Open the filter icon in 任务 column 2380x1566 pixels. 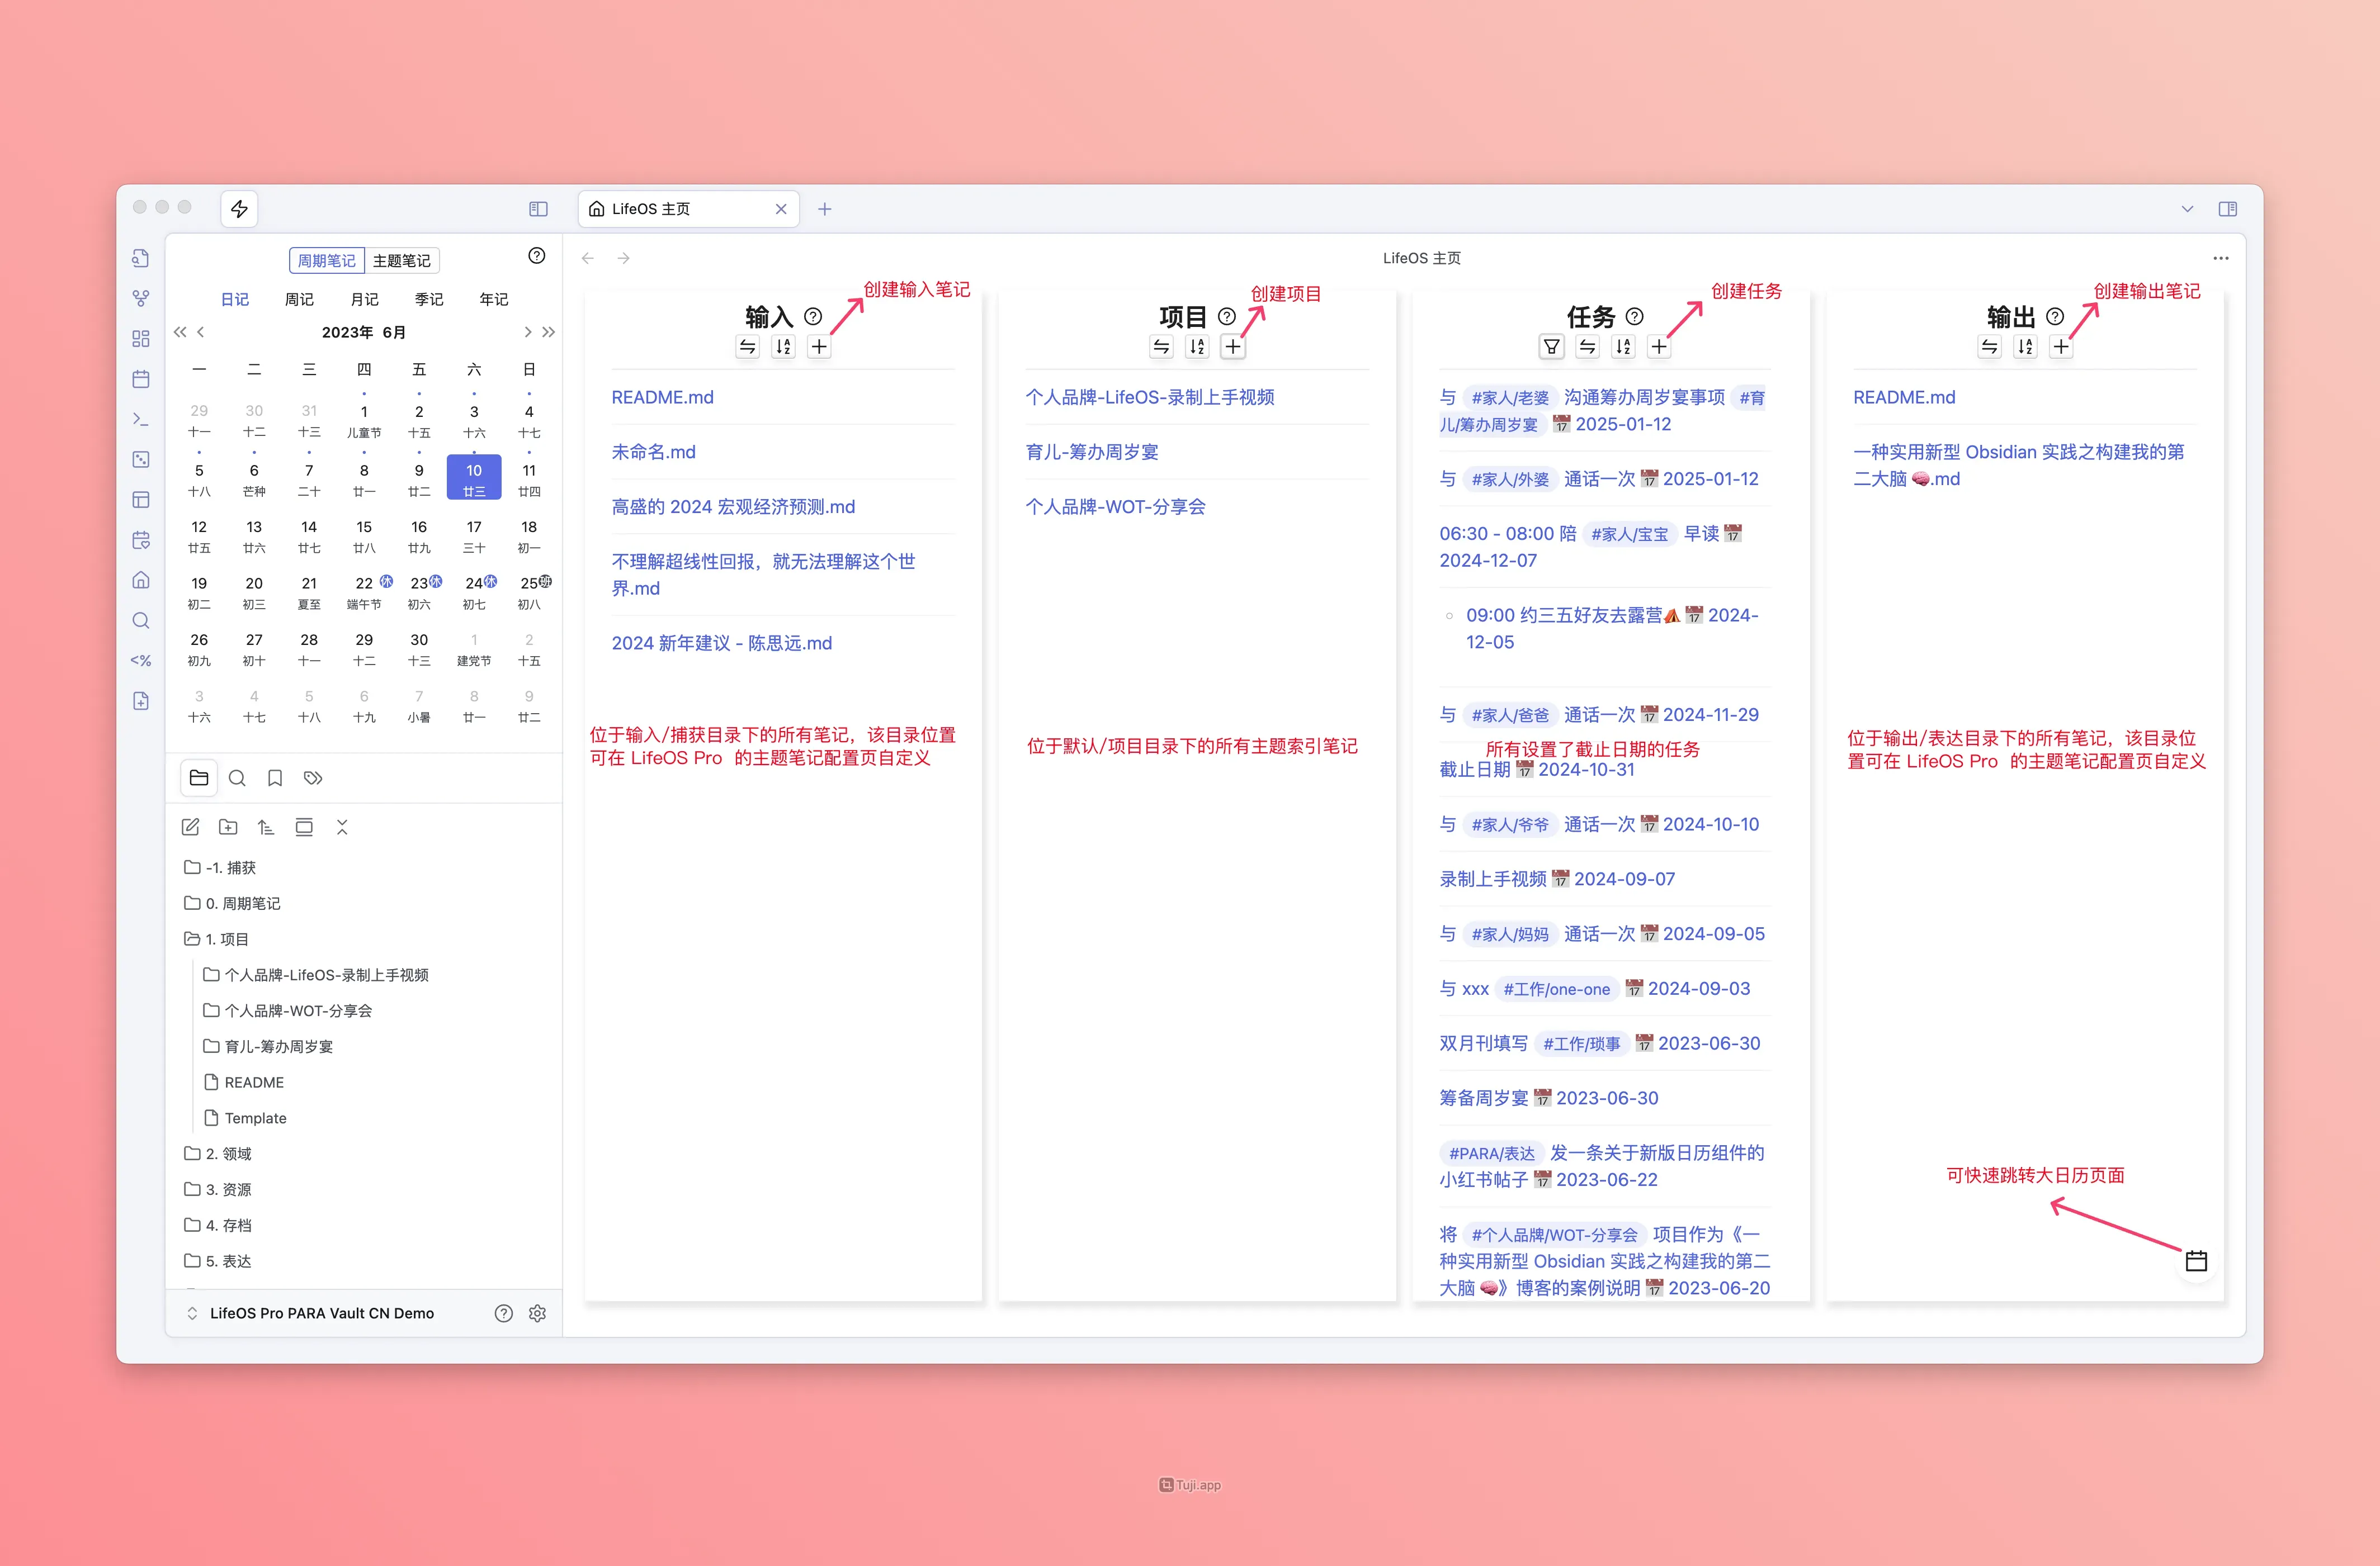pyautogui.click(x=1551, y=347)
